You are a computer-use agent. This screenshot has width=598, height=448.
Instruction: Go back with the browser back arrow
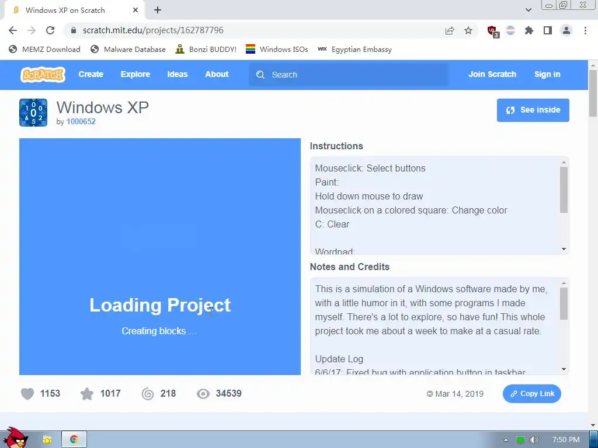point(13,30)
